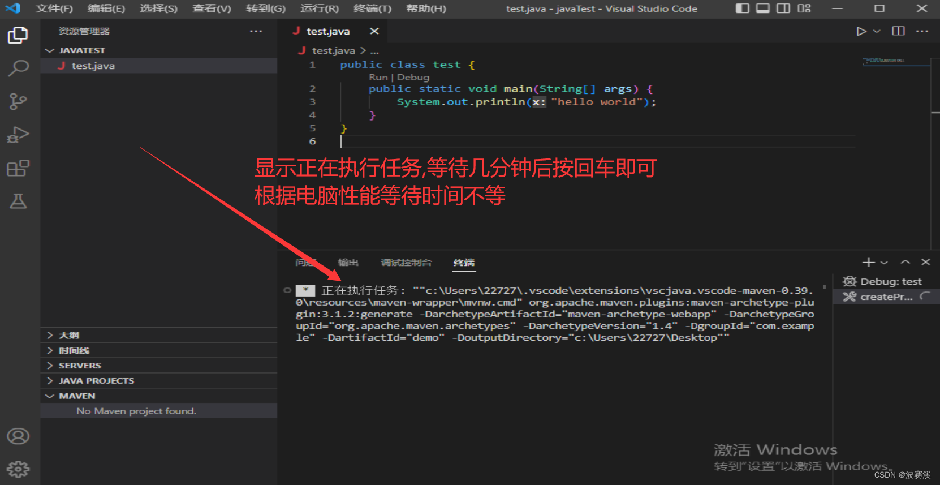
Task: Click line number 3 in gutter
Action: 312,102
